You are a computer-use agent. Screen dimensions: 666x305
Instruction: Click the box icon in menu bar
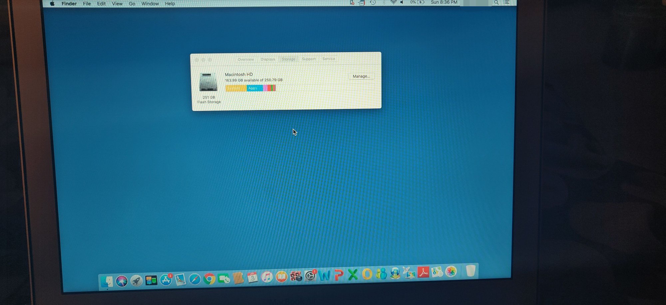tap(362, 3)
